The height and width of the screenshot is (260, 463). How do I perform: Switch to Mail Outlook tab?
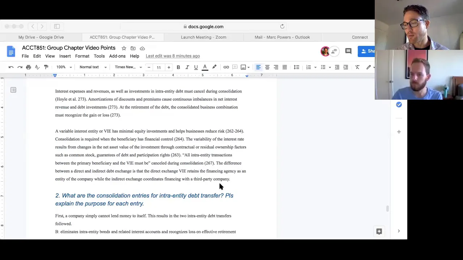pos(282,37)
